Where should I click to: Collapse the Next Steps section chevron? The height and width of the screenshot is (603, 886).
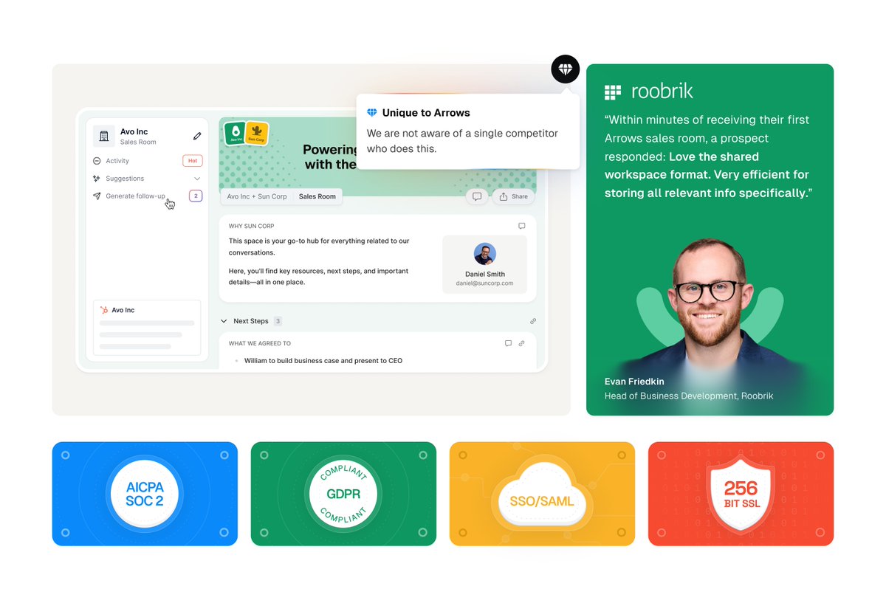(224, 321)
